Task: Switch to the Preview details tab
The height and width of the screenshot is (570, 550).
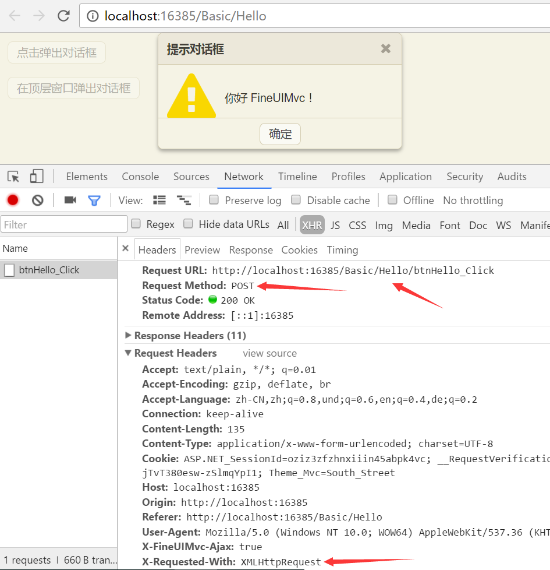Action: (x=202, y=249)
